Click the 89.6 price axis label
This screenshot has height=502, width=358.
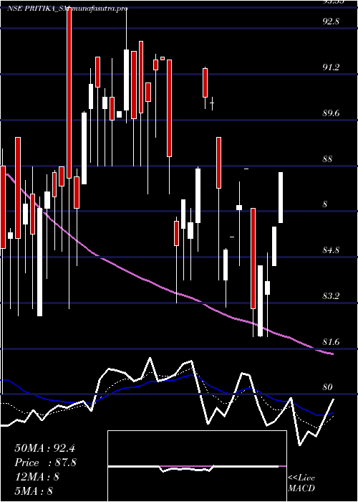point(331,113)
